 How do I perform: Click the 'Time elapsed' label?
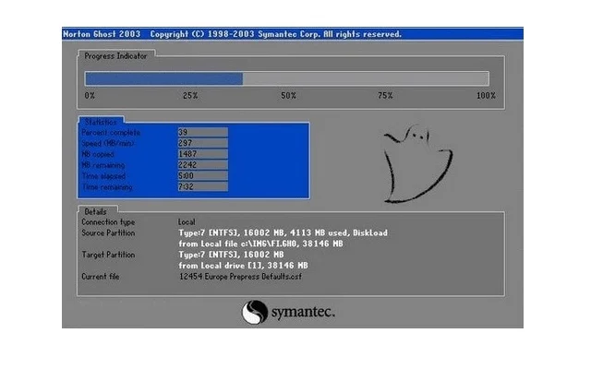click(x=103, y=176)
